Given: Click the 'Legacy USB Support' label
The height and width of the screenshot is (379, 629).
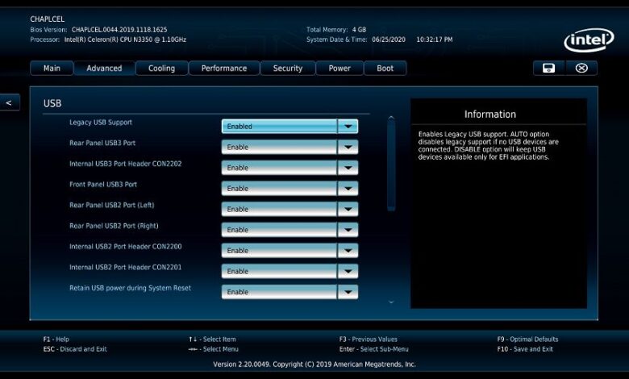Looking at the screenshot, I should tap(101, 123).
